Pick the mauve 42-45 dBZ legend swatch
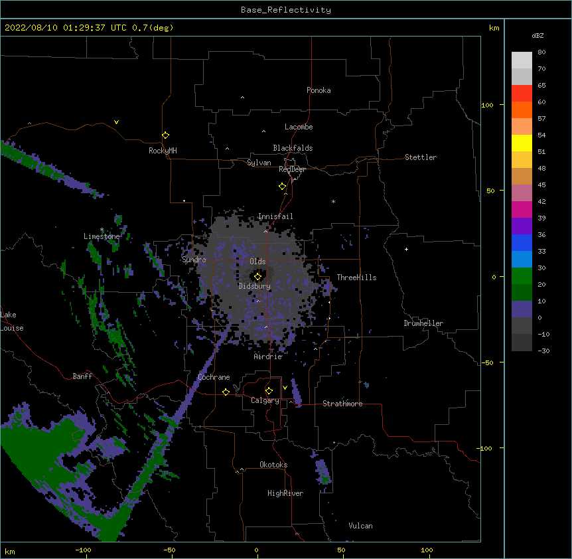Viewport: 572px width, 559px height. (522, 193)
